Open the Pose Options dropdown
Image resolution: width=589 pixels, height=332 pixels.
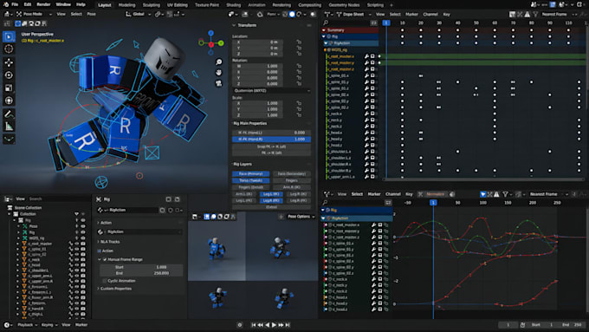point(301,217)
